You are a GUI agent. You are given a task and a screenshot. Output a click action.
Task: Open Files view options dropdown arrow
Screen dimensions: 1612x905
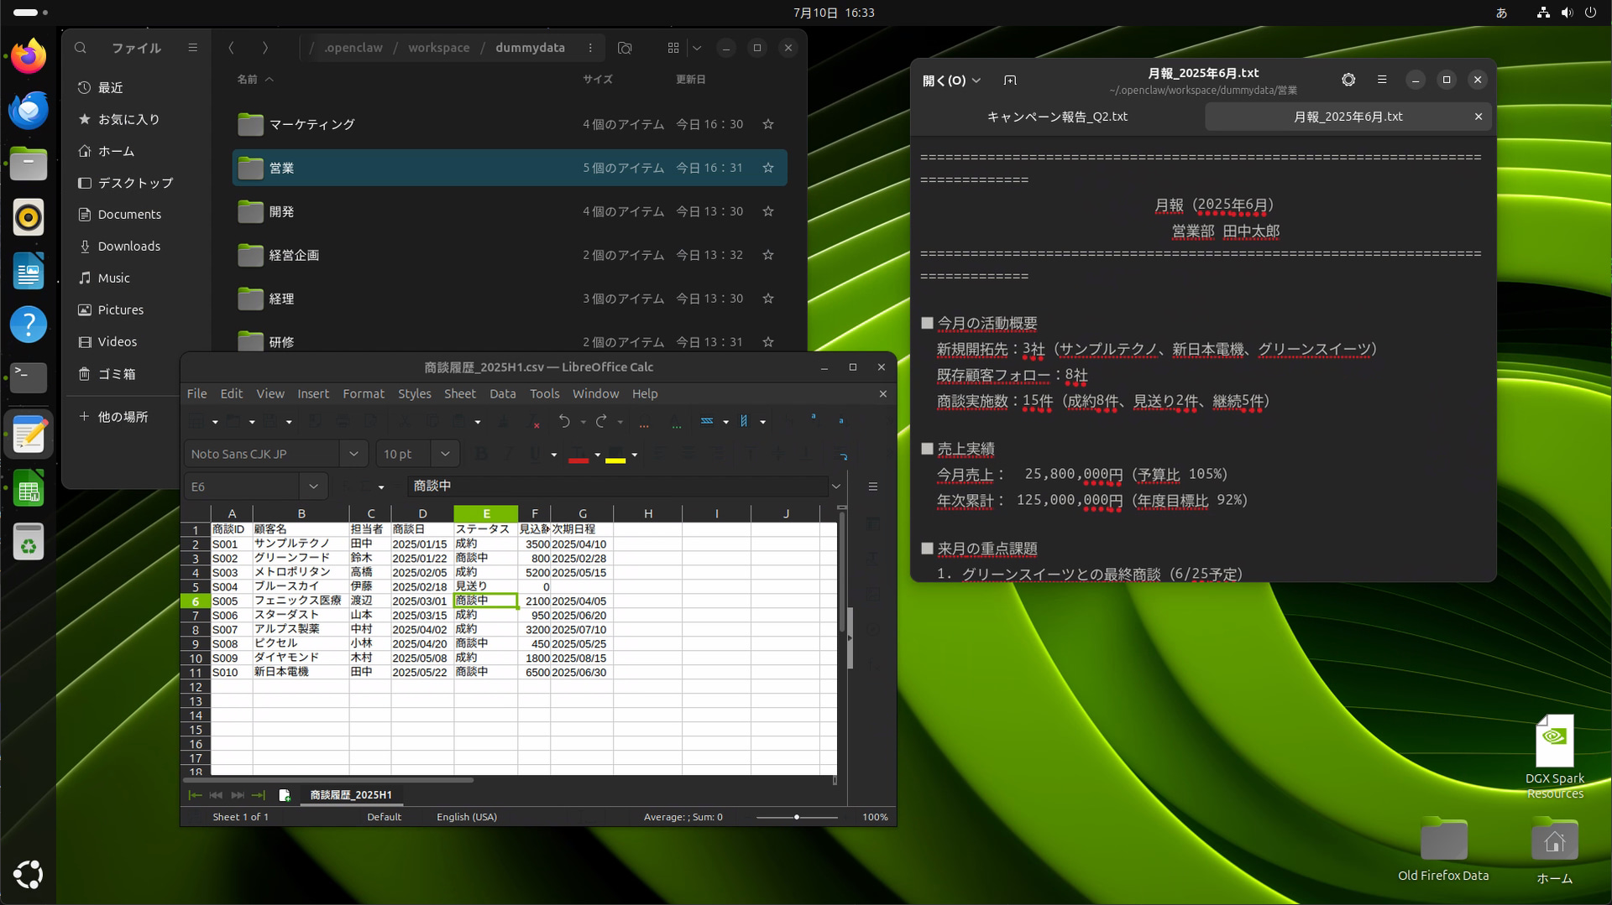coord(697,48)
